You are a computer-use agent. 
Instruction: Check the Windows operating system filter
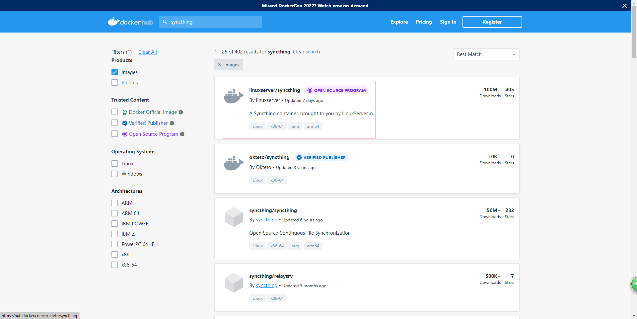click(115, 174)
